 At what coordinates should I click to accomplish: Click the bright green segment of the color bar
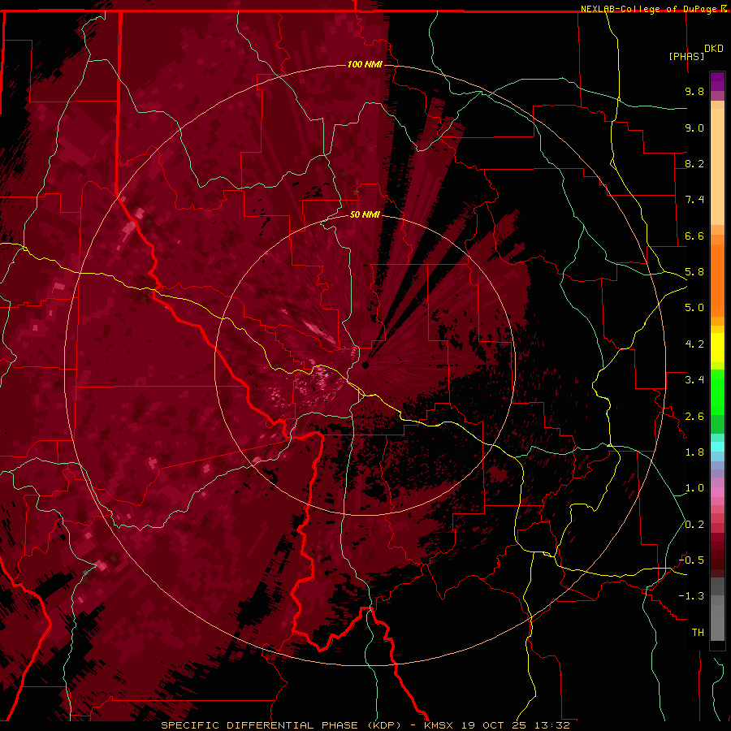click(x=717, y=391)
